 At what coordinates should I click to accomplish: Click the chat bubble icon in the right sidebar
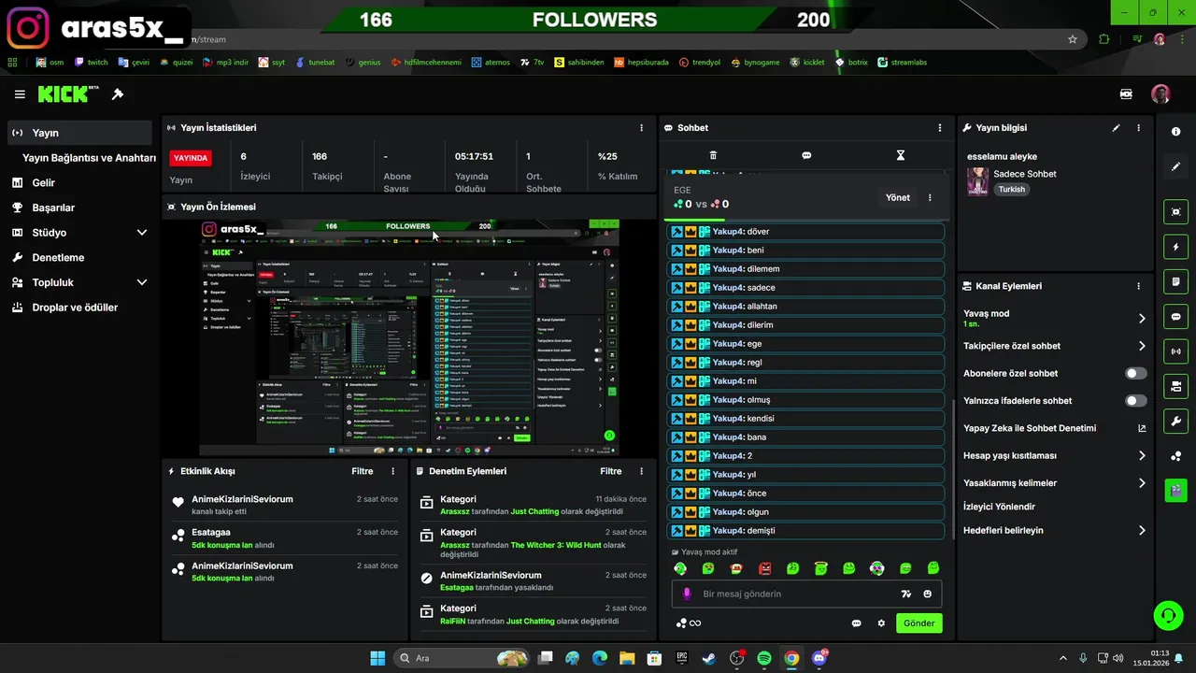(x=1176, y=317)
